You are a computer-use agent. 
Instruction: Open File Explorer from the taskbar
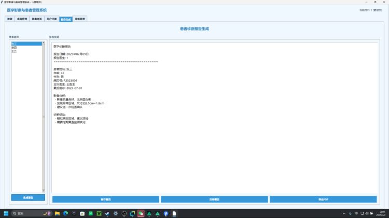point(57,213)
